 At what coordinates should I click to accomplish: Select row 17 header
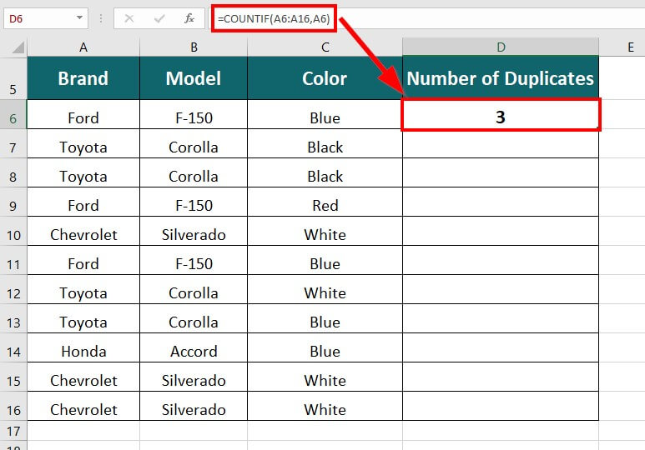click(13, 432)
